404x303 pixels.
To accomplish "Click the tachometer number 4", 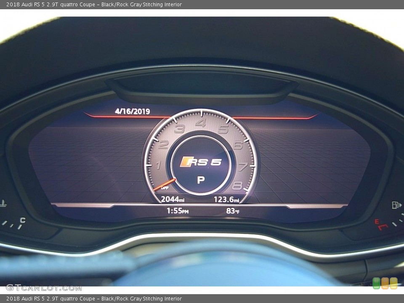I will tap(201, 123).
